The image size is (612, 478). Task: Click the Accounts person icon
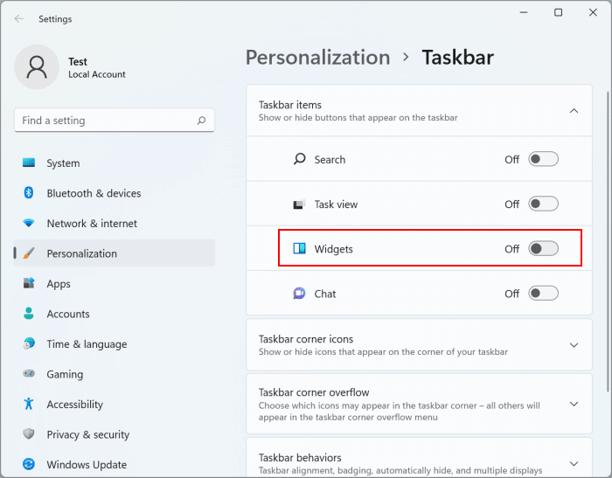pos(29,314)
